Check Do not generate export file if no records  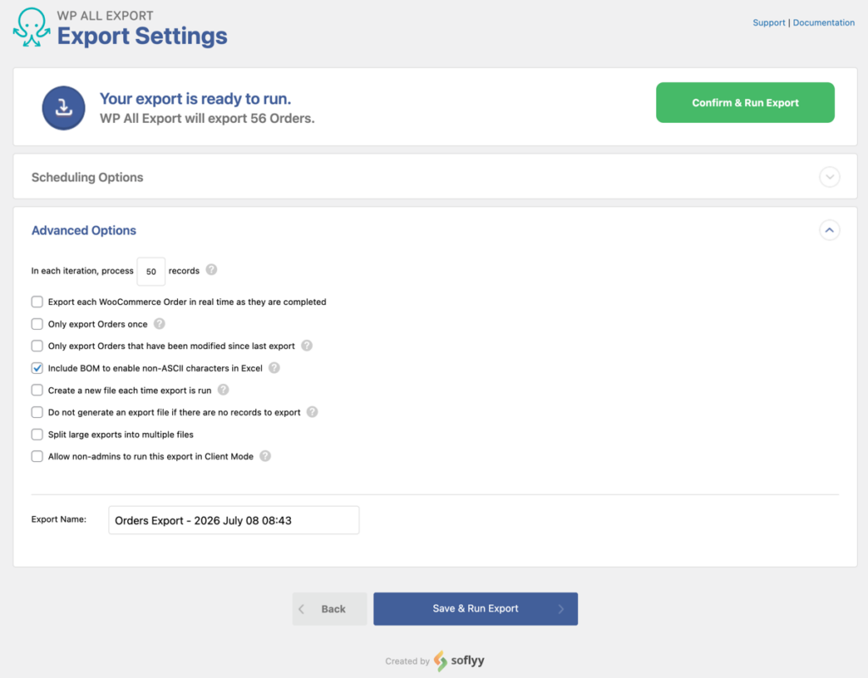[37, 413]
